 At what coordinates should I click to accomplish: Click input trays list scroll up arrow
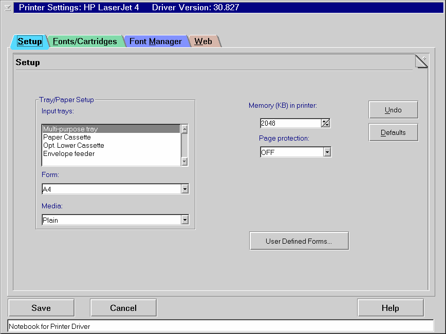[184, 129]
